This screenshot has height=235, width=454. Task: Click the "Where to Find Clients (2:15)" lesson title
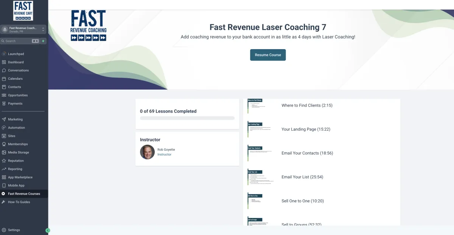coord(307,105)
